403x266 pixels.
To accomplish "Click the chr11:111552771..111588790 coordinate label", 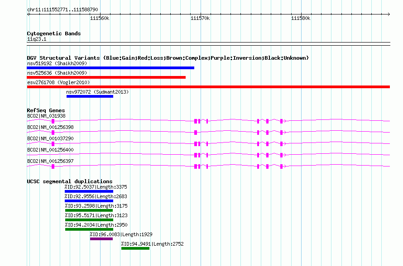I will [x=62, y=9].
